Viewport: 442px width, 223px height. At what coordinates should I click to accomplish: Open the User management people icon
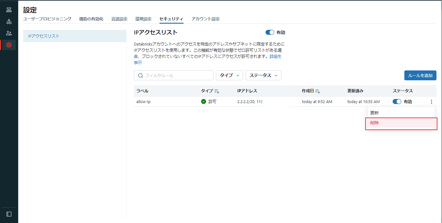click(x=9, y=33)
